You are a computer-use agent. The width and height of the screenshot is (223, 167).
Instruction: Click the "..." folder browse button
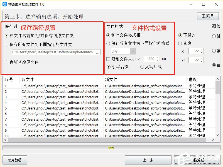click(99, 52)
